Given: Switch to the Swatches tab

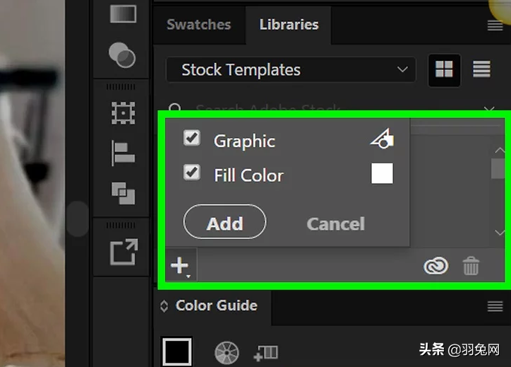Looking at the screenshot, I should 198,25.
